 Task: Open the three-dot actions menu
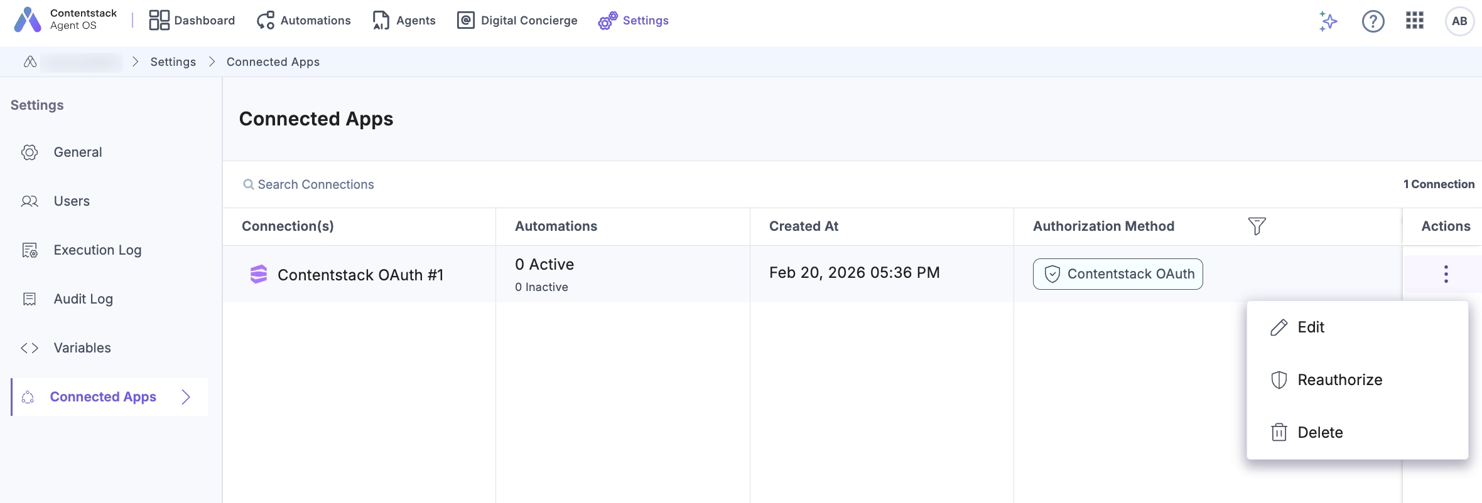pyautogui.click(x=1446, y=274)
